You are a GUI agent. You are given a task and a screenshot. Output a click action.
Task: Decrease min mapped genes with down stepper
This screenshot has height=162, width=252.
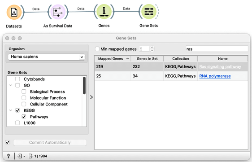152,50
